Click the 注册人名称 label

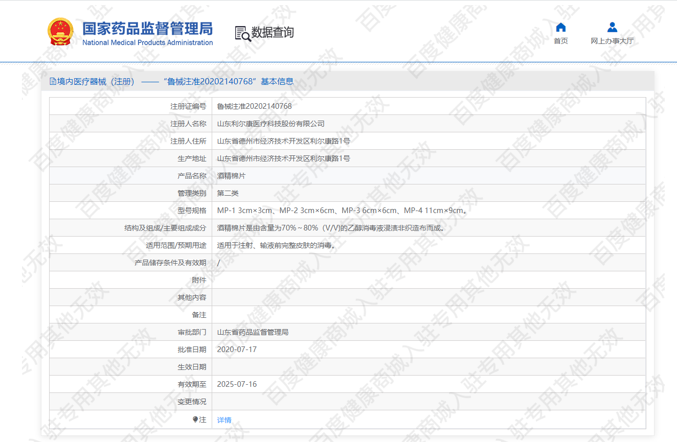pos(188,124)
